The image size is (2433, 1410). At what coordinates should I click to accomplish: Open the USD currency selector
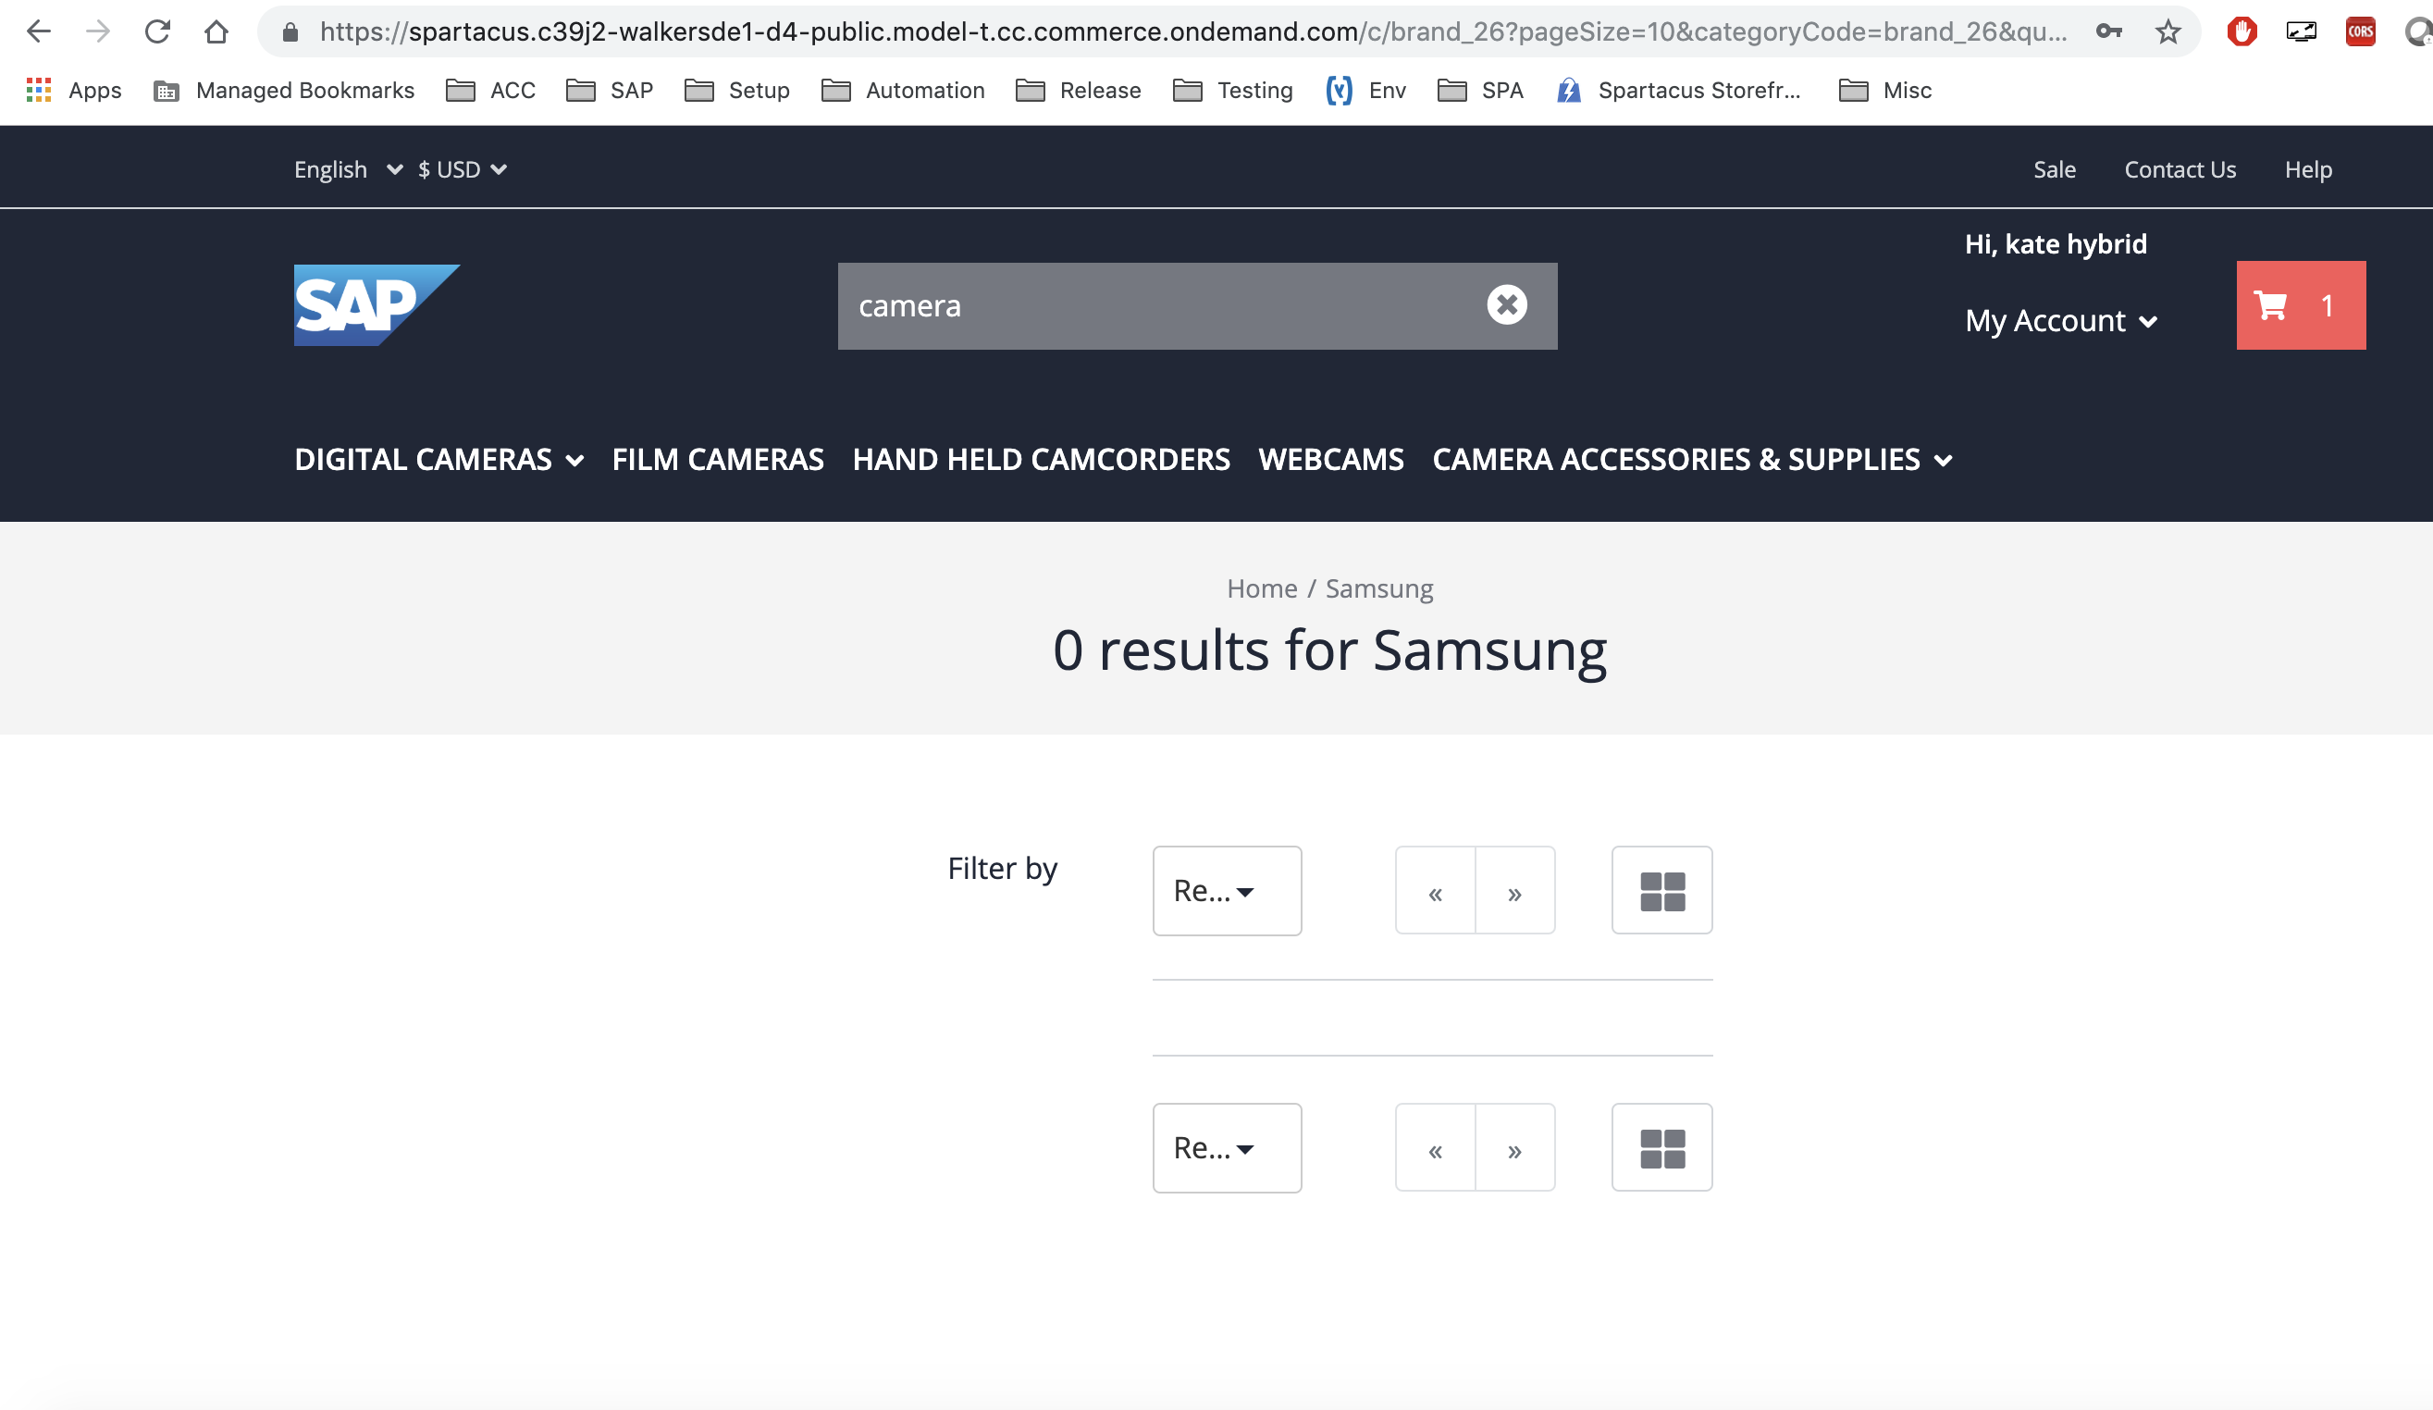(463, 170)
